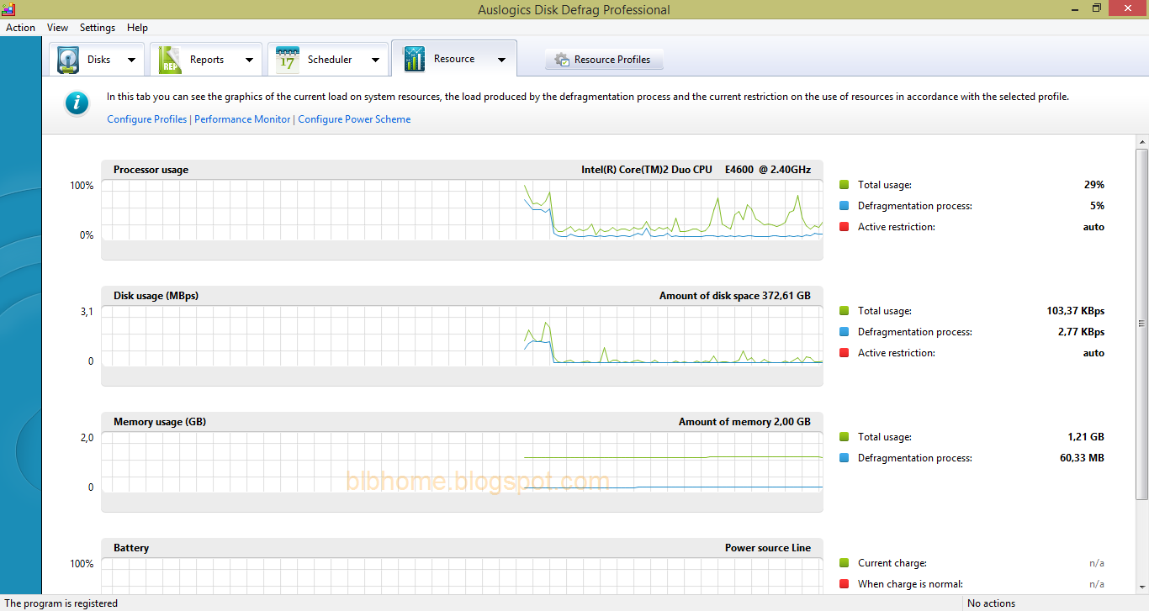This screenshot has height=611, width=1149.
Task: Click the blue information icon
Action: point(77,103)
